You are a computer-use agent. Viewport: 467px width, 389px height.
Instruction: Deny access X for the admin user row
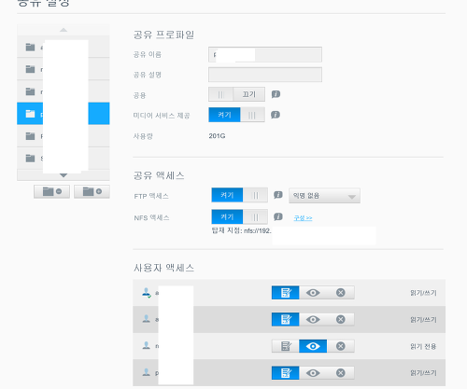[341, 293]
